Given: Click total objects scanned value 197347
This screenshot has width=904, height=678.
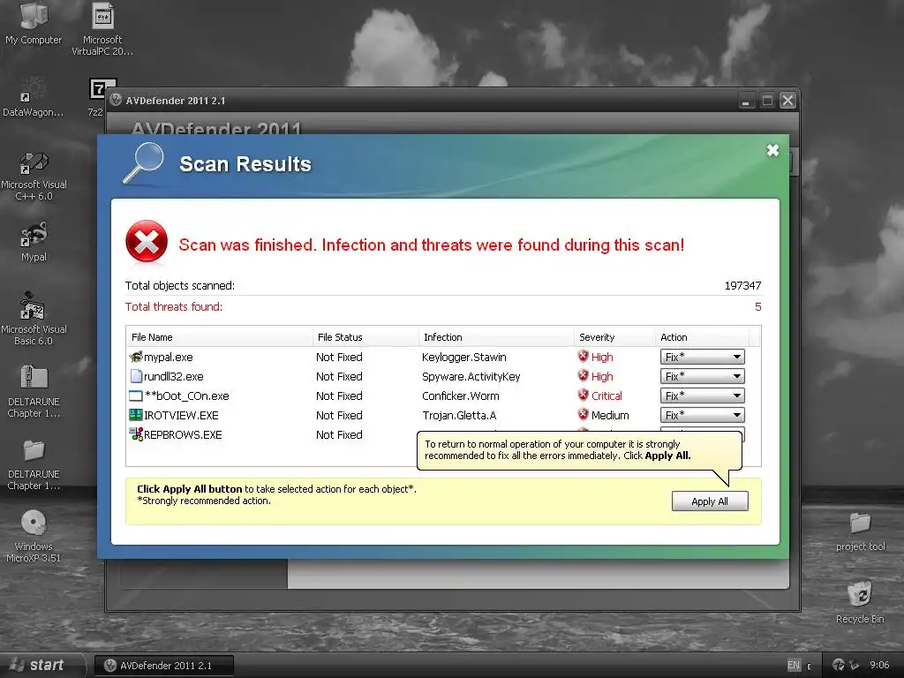Looking at the screenshot, I should [x=742, y=285].
